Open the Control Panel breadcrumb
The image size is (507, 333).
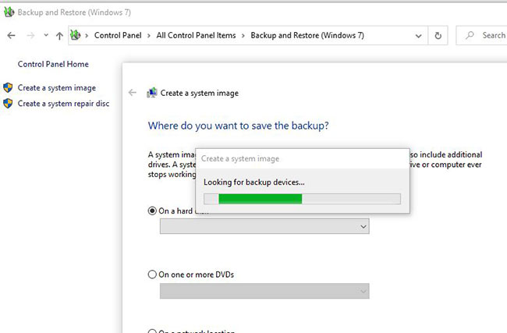tap(118, 35)
